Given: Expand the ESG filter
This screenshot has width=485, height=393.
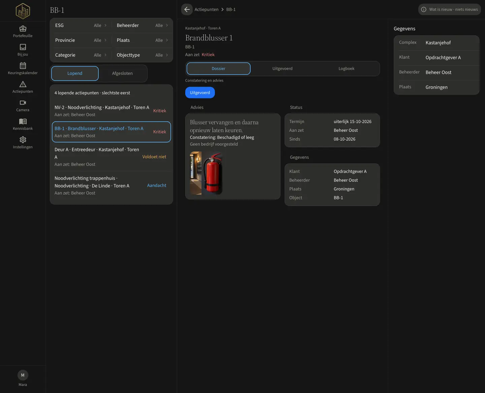Looking at the screenshot, I should 81,25.
